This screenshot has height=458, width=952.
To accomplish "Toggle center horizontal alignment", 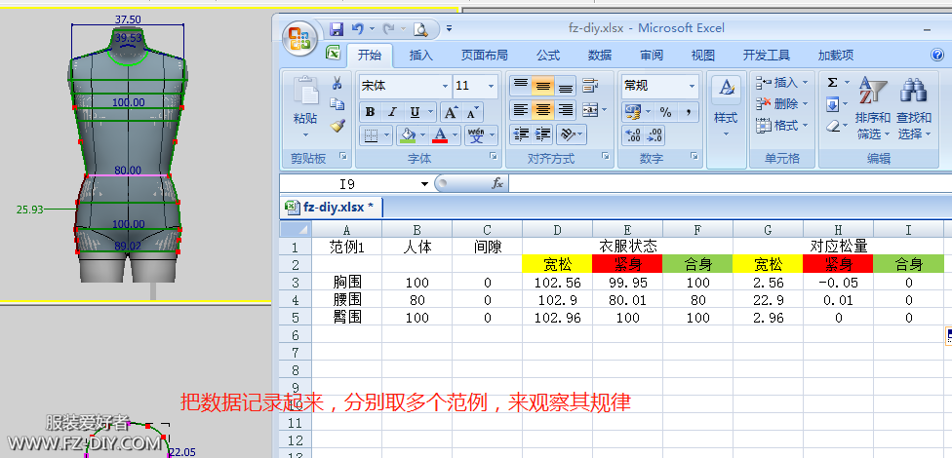I will click(542, 110).
